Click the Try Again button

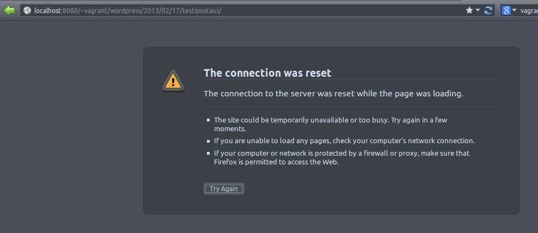click(224, 189)
